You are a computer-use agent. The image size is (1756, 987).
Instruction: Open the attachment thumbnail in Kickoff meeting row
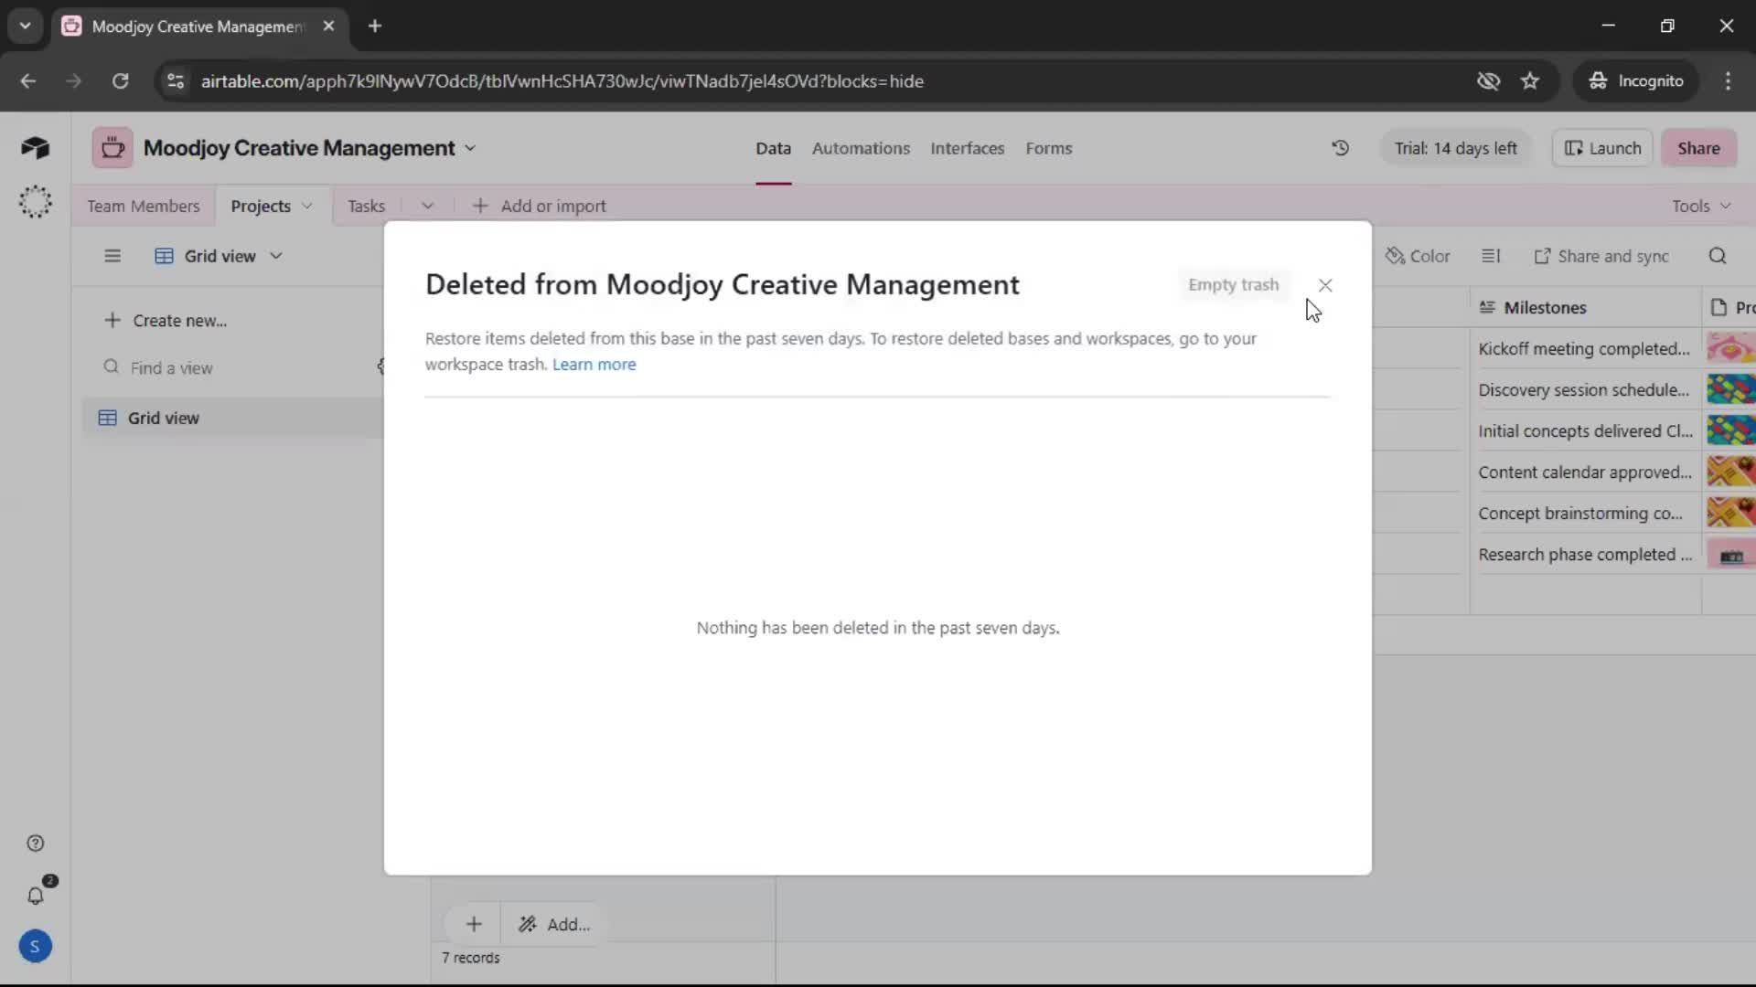click(x=1730, y=349)
